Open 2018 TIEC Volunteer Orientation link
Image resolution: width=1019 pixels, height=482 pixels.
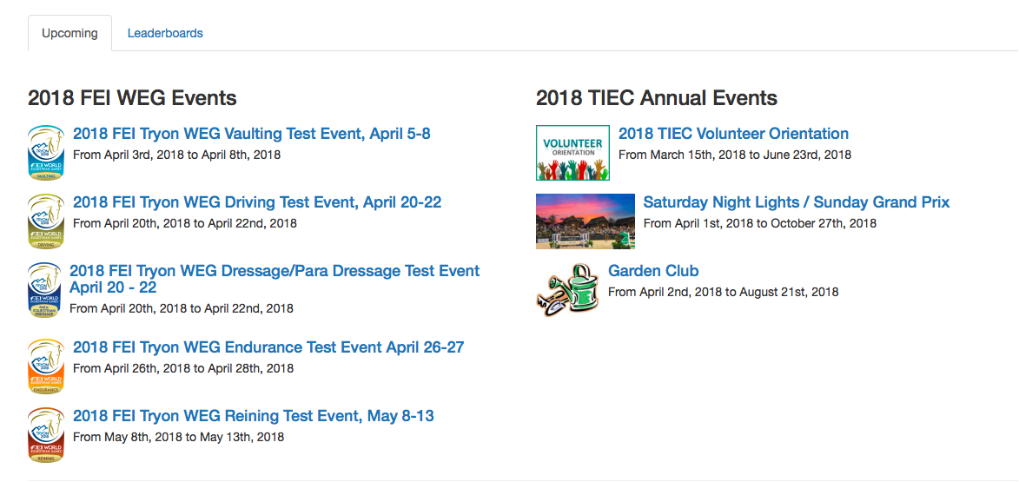coord(734,134)
